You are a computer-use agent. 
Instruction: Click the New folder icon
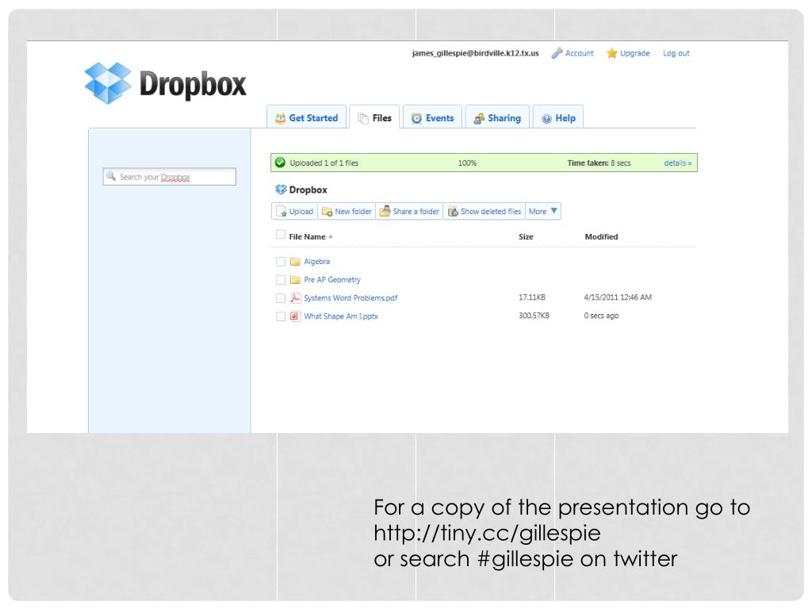(x=327, y=211)
